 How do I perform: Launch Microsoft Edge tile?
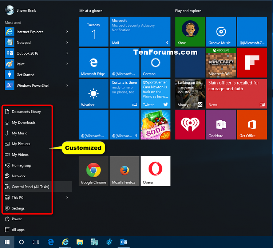pos(94,63)
